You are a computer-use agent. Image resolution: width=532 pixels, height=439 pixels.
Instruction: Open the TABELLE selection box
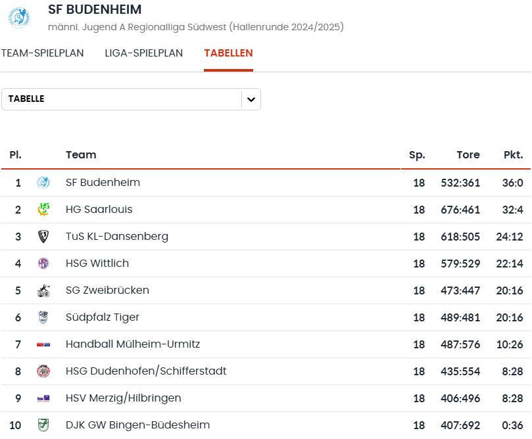tap(131, 99)
